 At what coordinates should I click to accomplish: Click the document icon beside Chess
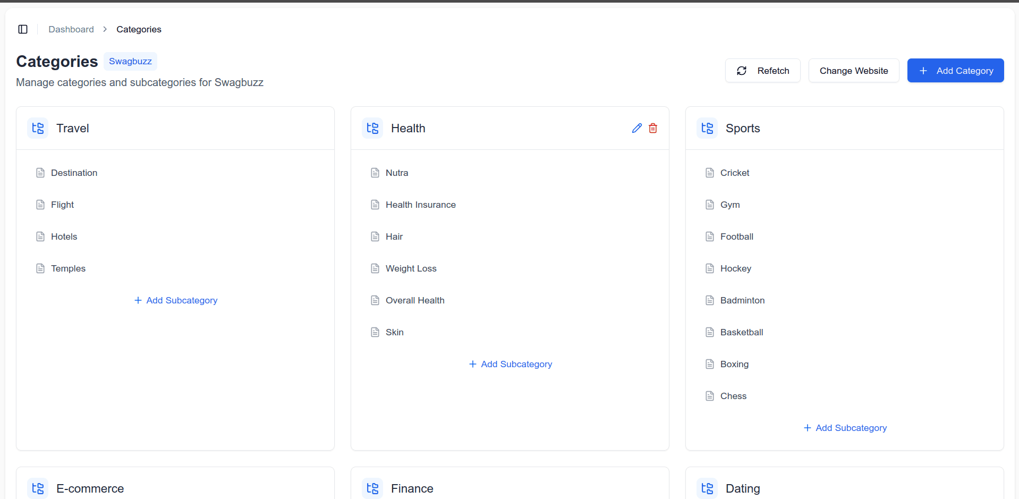tap(710, 396)
